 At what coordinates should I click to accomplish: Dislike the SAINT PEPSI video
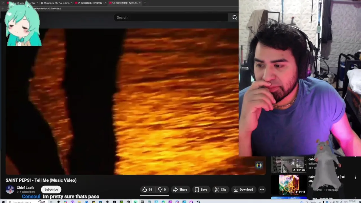tap(162, 189)
